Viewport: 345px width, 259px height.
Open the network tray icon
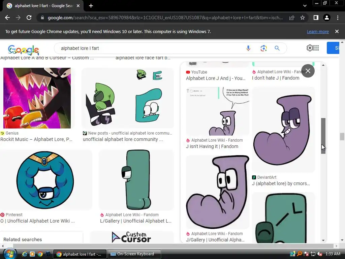pos(313,254)
